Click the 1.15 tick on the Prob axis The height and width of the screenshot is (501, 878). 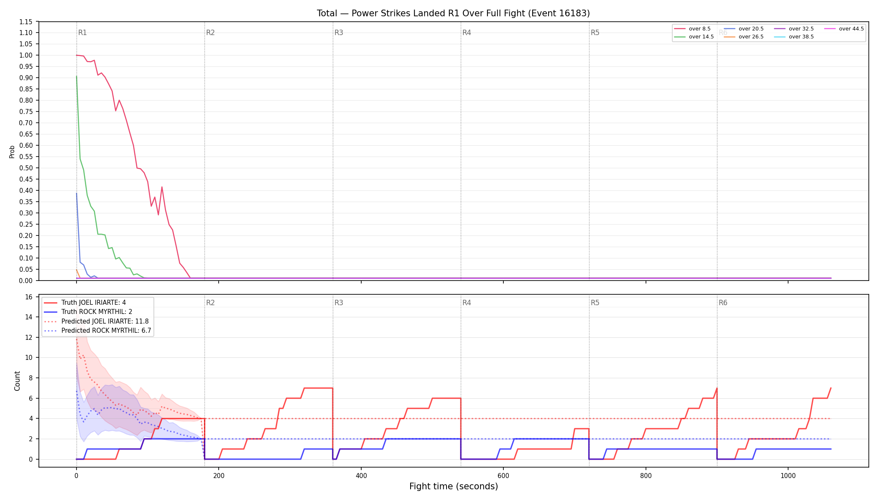26,22
